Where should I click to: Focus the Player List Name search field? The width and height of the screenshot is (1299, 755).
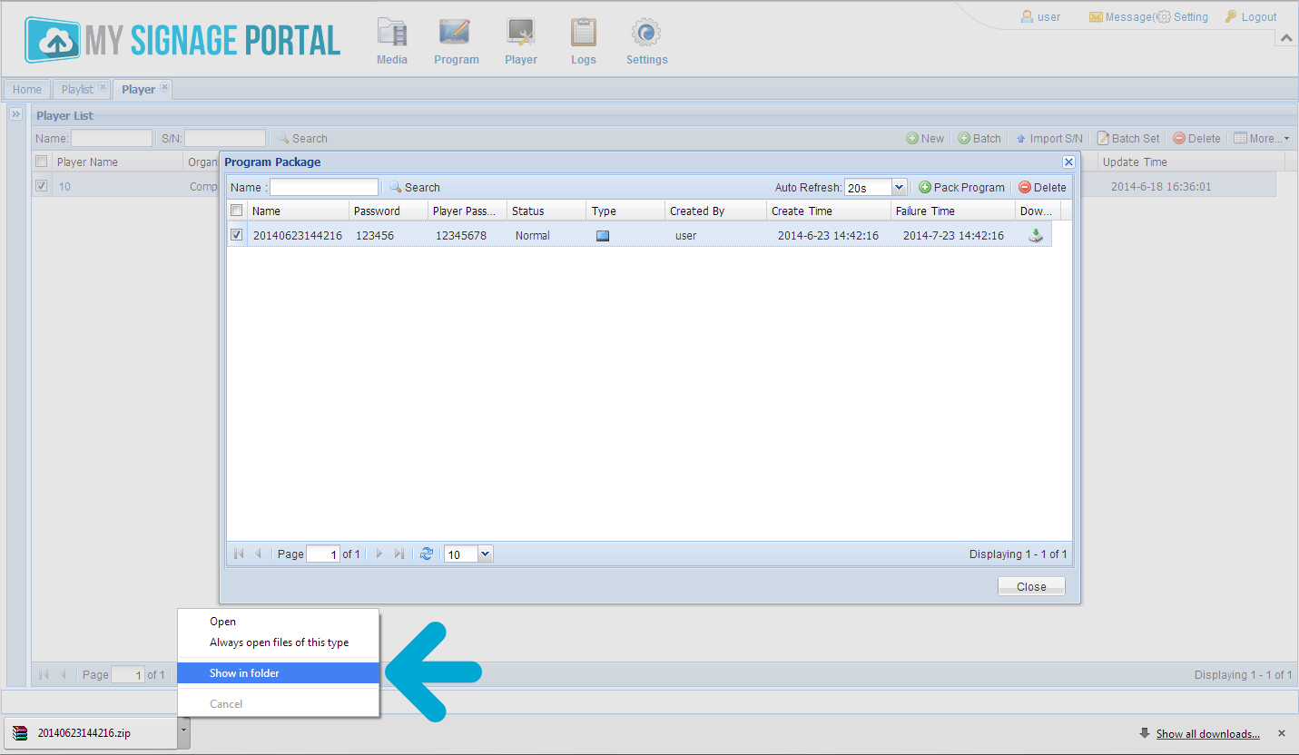(112, 138)
